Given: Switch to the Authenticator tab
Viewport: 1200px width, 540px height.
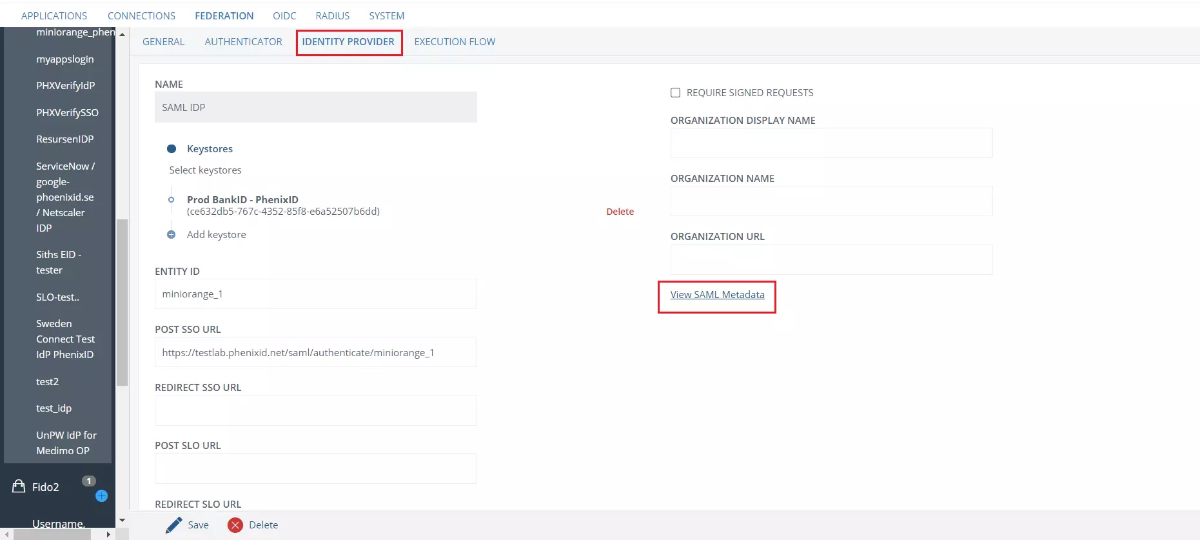Looking at the screenshot, I should (244, 42).
